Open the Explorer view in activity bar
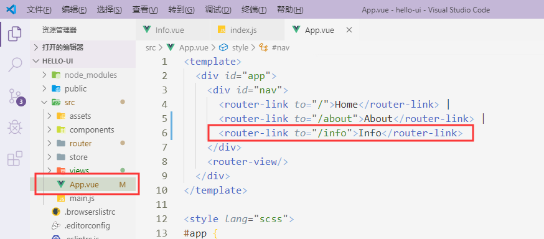 (14, 34)
